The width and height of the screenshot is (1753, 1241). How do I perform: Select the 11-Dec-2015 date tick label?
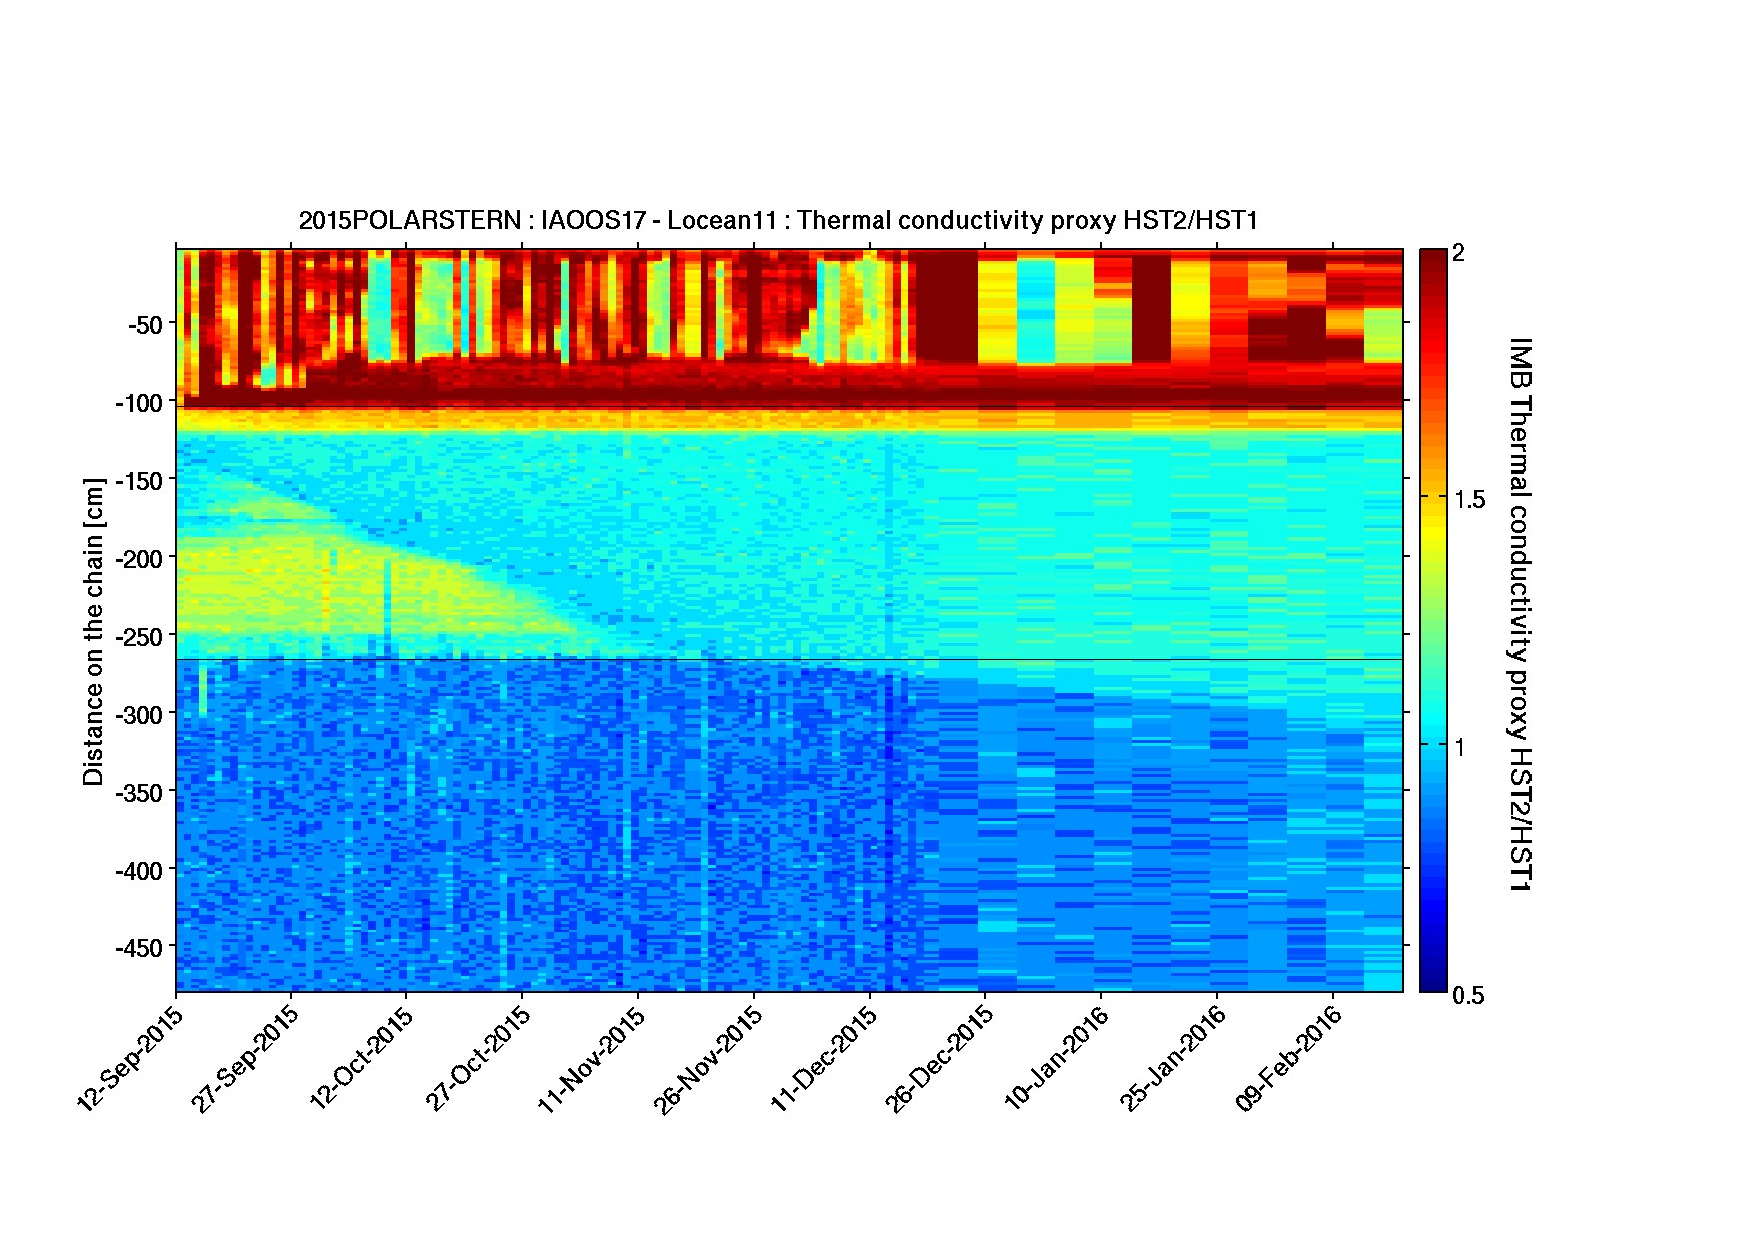[824, 1058]
